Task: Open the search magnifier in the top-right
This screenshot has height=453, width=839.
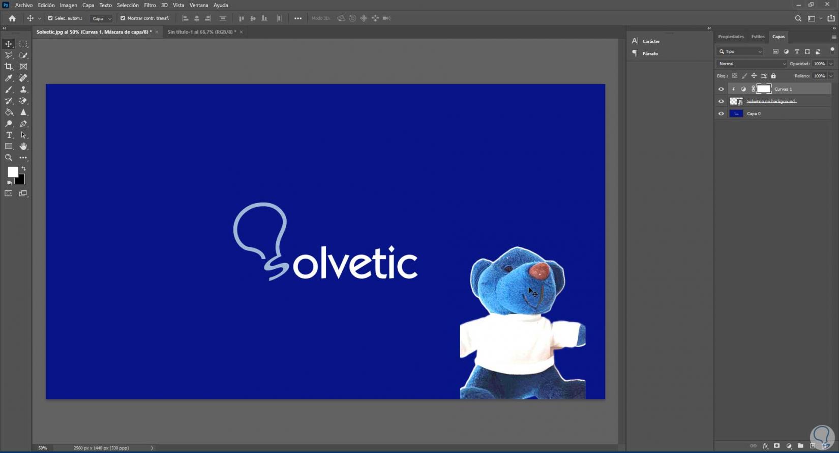Action: pyautogui.click(x=798, y=18)
